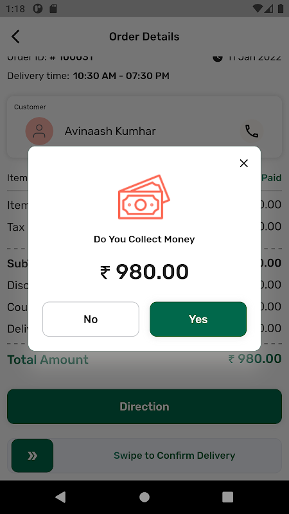Decline money collection with No
The height and width of the screenshot is (514, 289).
(x=91, y=319)
